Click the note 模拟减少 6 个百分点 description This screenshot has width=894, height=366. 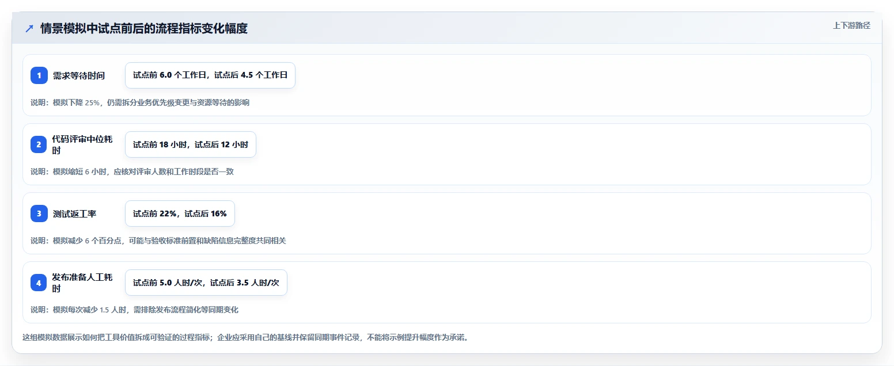[x=158, y=241]
